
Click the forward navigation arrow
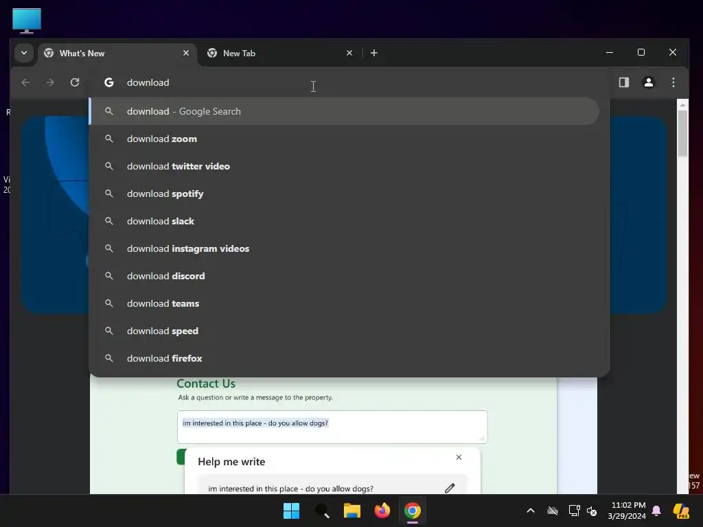point(49,82)
